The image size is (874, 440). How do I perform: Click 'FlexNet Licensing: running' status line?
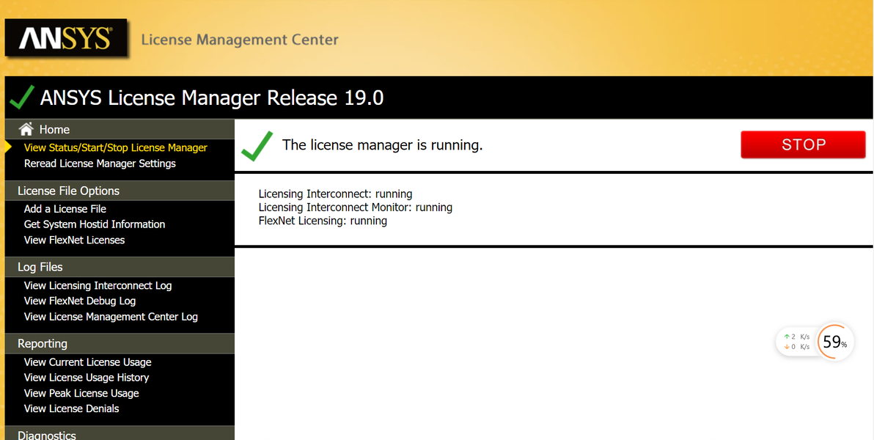[323, 221]
